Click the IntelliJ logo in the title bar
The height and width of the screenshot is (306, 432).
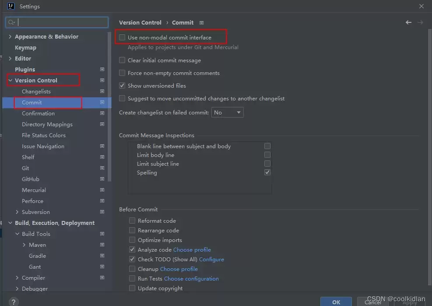point(11,6)
